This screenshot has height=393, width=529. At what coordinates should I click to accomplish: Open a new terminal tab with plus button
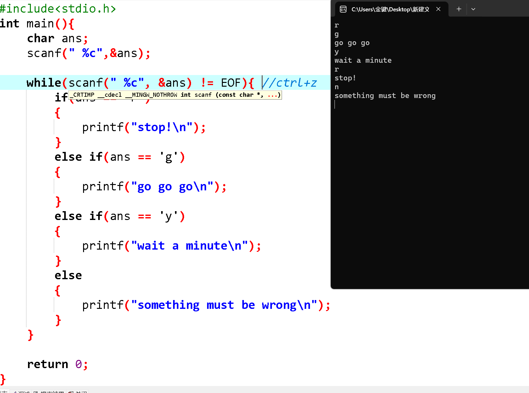click(x=459, y=9)
